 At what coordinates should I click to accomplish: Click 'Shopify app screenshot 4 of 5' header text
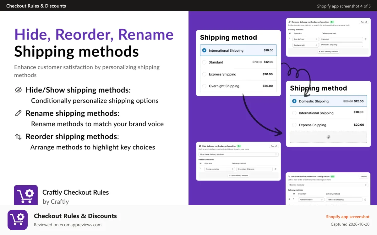(x=344, y=6)
